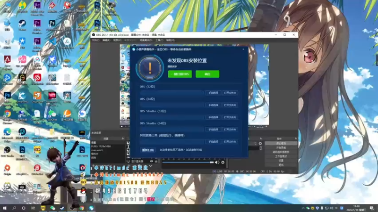378x212 pixels.
Task: Click 设置 settings button in OBS controls
Action: coord(281,161)
